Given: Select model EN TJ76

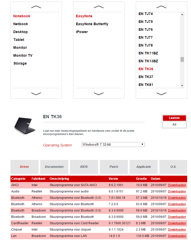Looking at the screenshot, I should [x=146, y=29].
